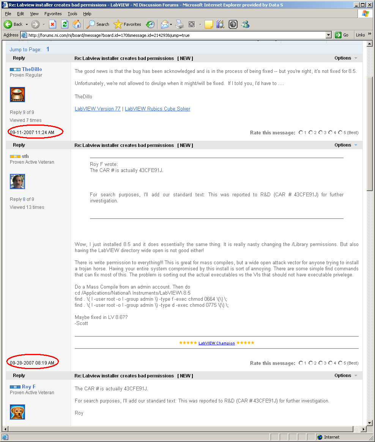
Task: Print the page with the printer icon
Action: [x=180, y=25]
